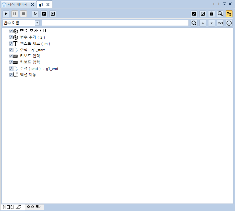The height and width of the screenshot is (211, 235).
Task: Uncheck the 변수 추가 ( 2 ) checkbox
Action: (11, 37)
